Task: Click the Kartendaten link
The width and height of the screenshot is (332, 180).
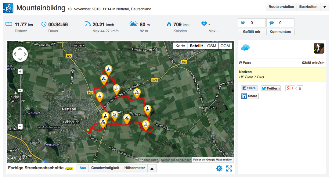Action: tap(150, 160)
